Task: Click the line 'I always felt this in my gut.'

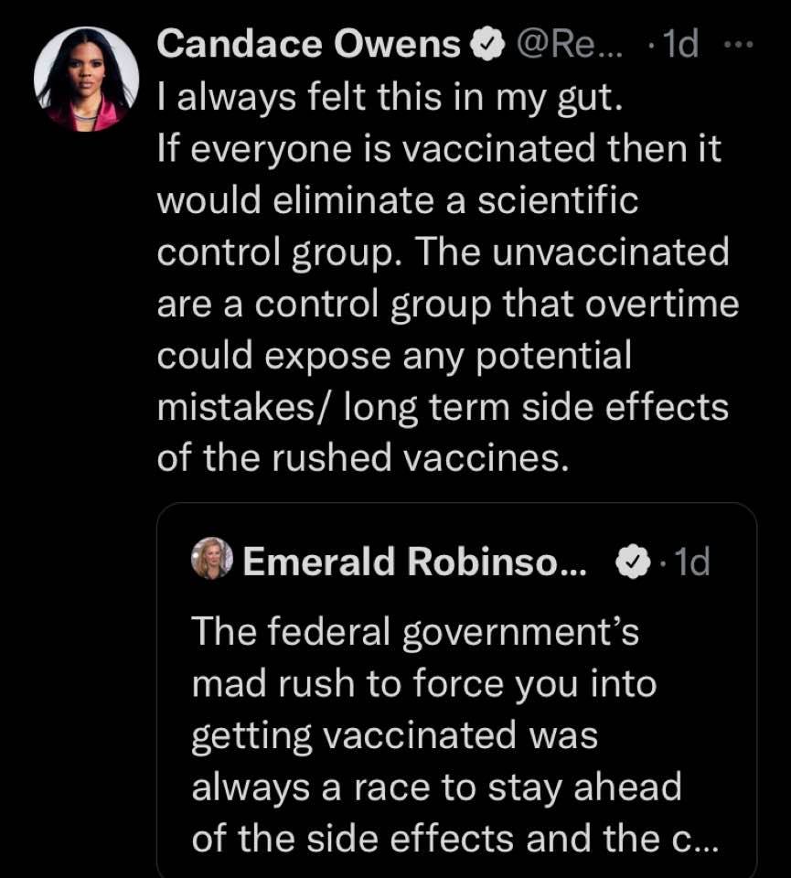Action: pyautogui.click(x=390, y=97)
